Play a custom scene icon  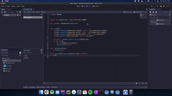[x=164, y=6]
